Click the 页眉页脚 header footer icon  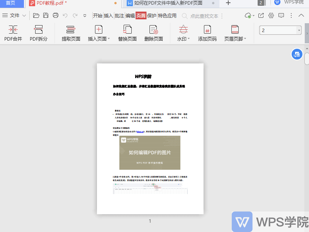(x=235, y=30)
